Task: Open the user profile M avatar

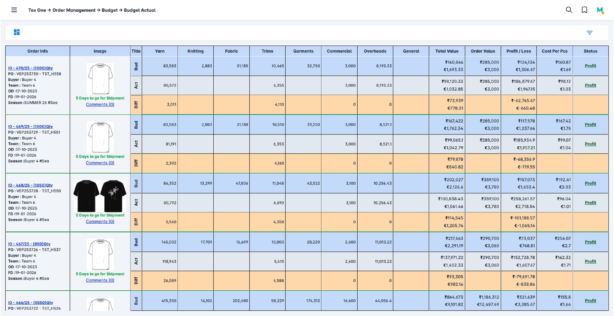Action: coord(600,10)
